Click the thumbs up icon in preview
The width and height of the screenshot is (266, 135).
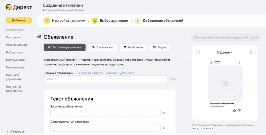(x=234, y=111)
